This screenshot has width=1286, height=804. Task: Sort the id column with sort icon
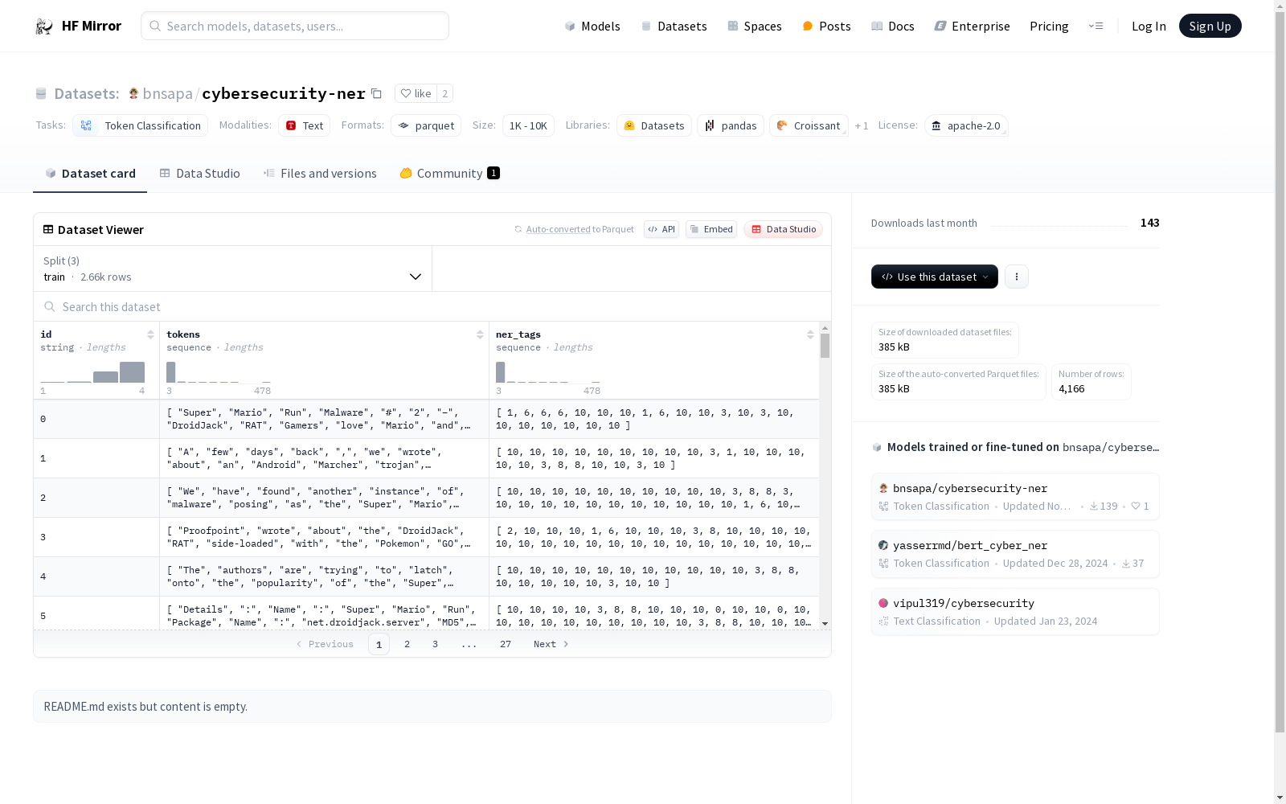pyautogui.click(x=150, y=334)
